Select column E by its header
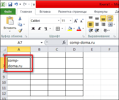 click(x=92, y=50)
